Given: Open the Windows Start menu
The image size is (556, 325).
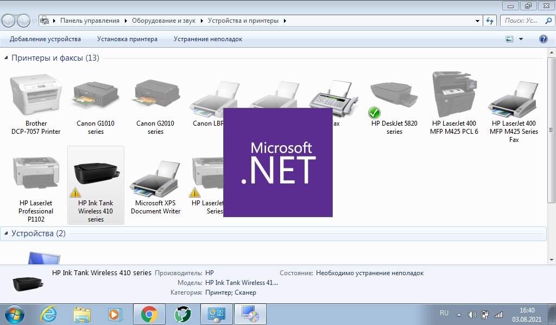Looking at the screenshot, I should pyautogui.click(x=15, y=314).
